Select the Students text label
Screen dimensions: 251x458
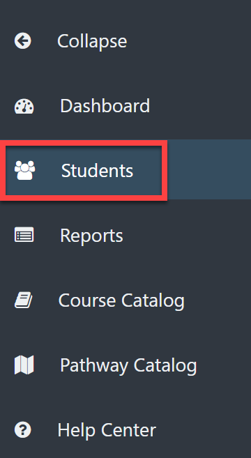coord(97,171)
